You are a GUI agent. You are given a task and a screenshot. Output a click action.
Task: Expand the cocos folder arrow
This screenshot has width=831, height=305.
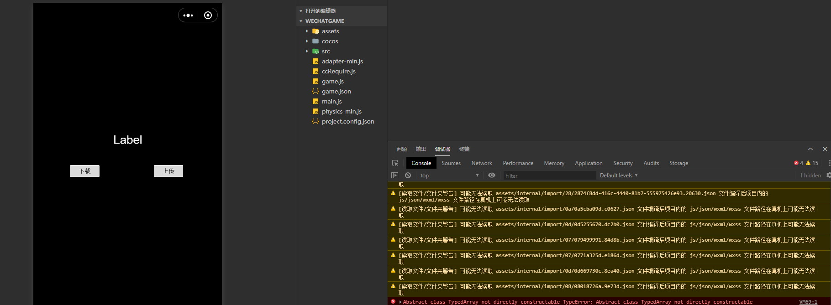point(307,41)
